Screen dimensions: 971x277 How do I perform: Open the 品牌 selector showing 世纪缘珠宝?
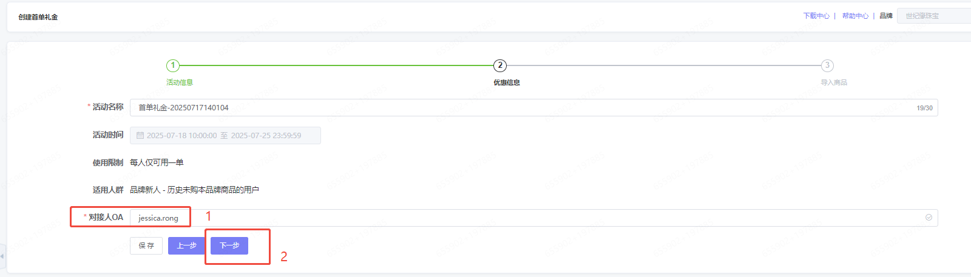pos(933,16)
